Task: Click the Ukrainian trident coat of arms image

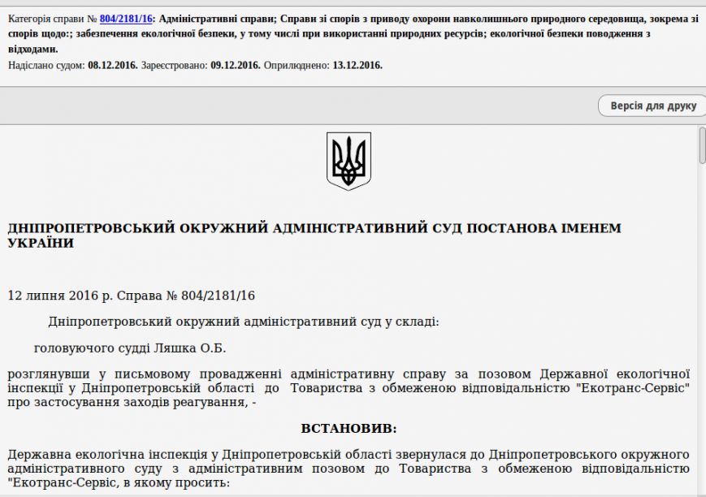Action: [x=349, y=161]
